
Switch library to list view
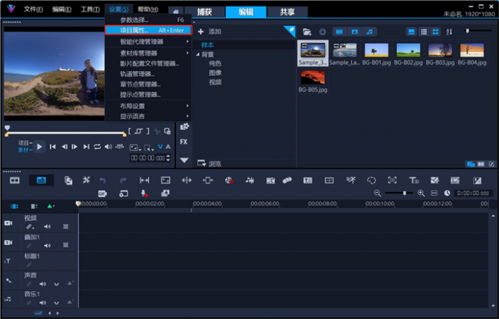coord(424,32)
